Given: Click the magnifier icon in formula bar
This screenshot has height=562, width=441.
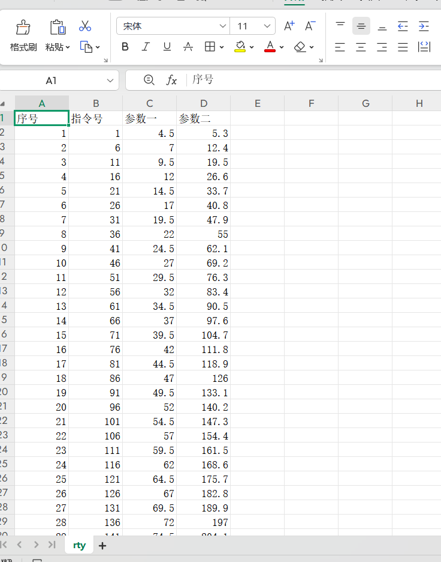Looking at the screenshot, I should click(x=149, y=80).
